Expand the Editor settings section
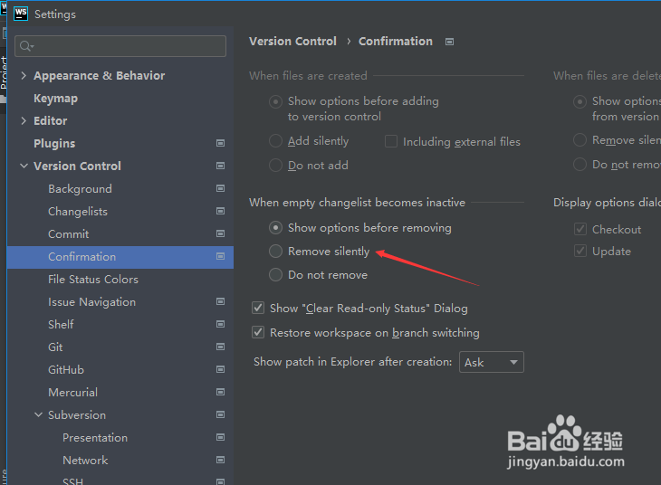Image resolution: width=661 pixels, height=485 pixels. point(24,121)
